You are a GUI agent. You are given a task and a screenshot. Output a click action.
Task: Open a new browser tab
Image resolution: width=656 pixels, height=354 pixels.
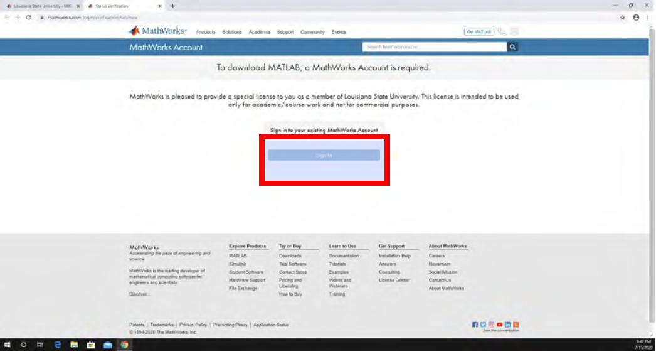[x=172, y=6]
